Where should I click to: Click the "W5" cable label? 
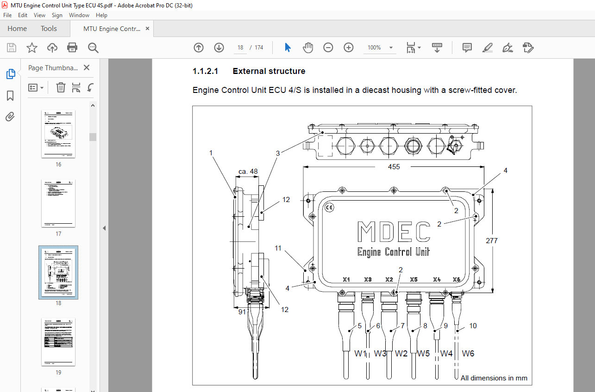click(423, 354)
